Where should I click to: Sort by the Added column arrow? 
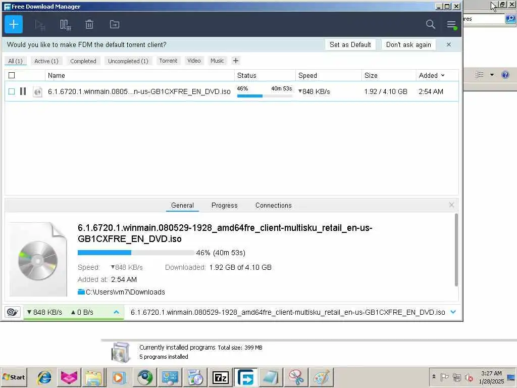click(x=443, y=75)
